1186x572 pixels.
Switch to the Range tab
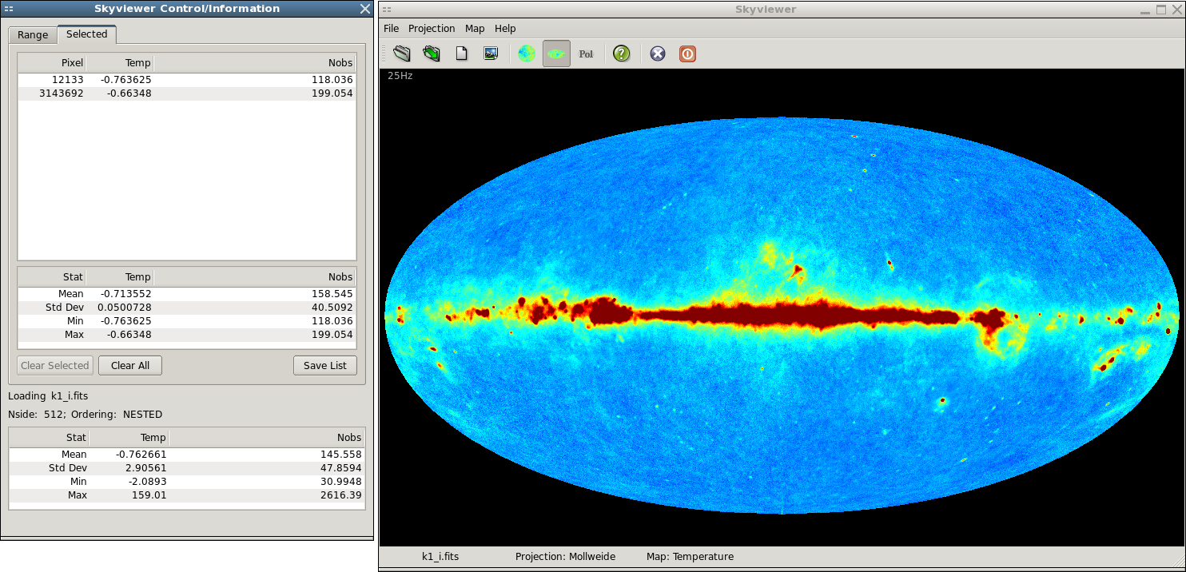pos(33,35)
